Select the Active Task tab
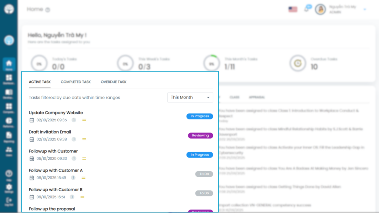379x213 pixels. pyautogui.click(x=40, y=82)
